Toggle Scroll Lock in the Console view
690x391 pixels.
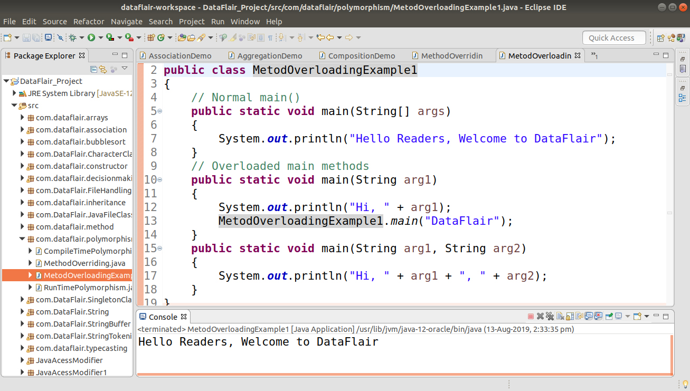(570, 316)
